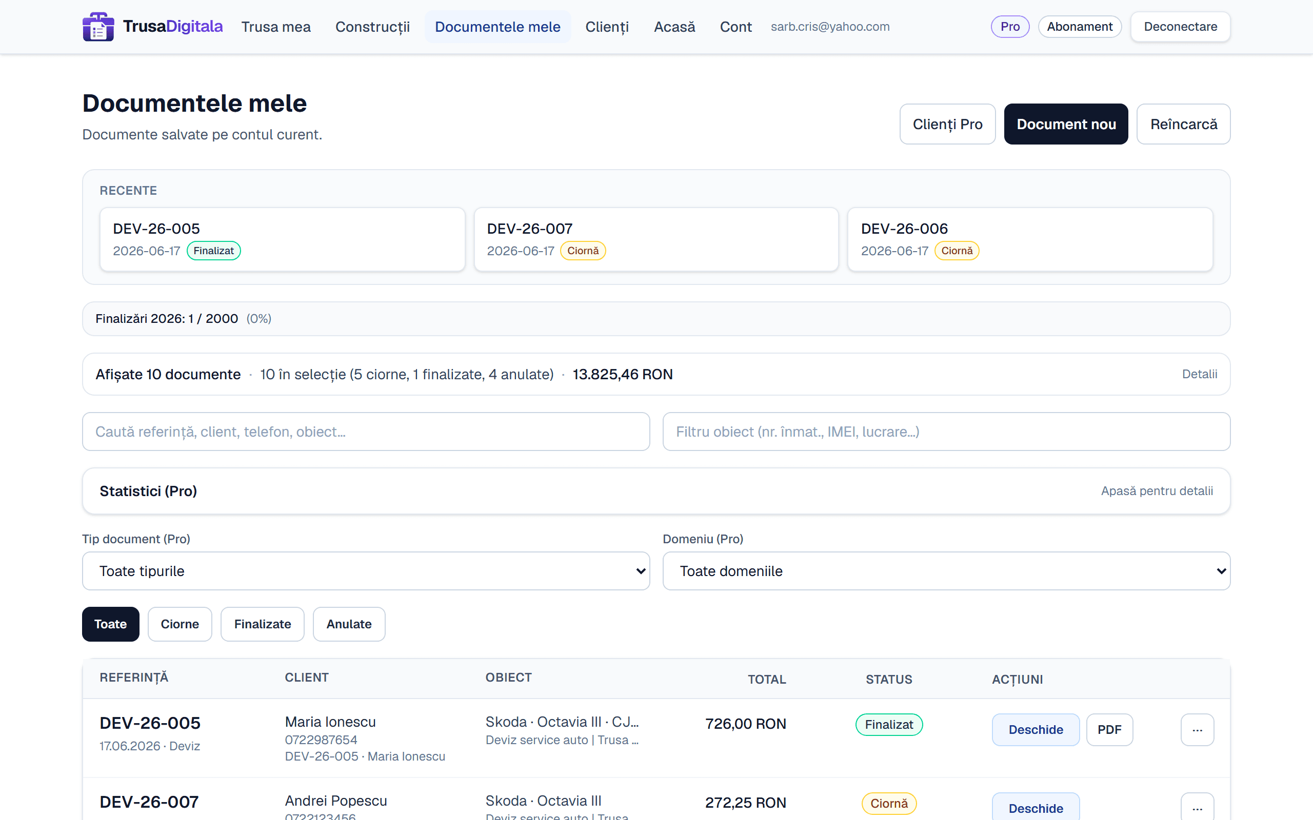The image size is (1313, 820).
Task: Expand the Statistici (Pro) panel
Action: click(x=656, y=491)
